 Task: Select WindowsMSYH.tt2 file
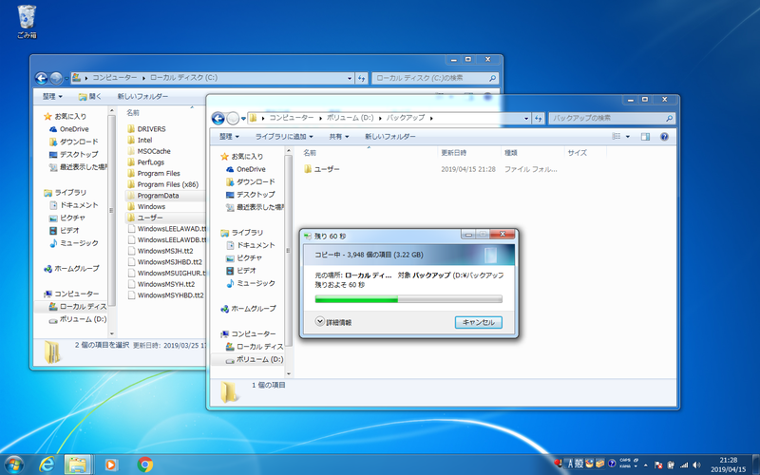(x=161, y=284)
